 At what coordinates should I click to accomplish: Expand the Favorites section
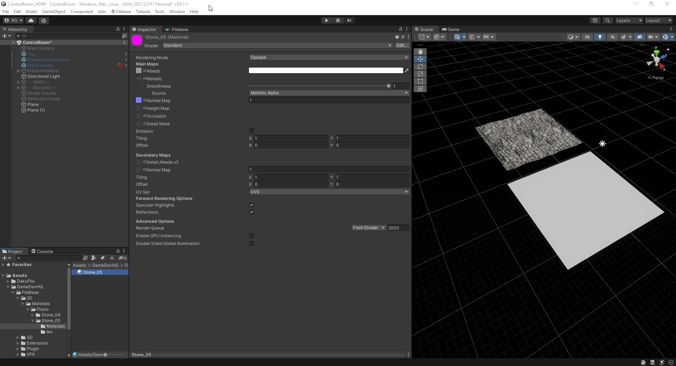3,265
